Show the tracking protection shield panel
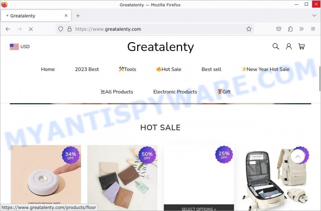The width and height of the screenshot is (321, 211). (61, 29)
